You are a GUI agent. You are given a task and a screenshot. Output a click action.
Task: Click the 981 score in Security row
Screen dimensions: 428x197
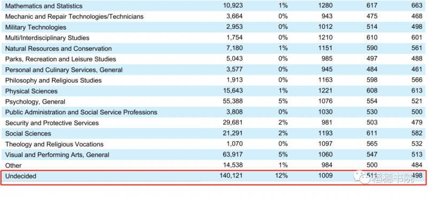click(327, 123)
